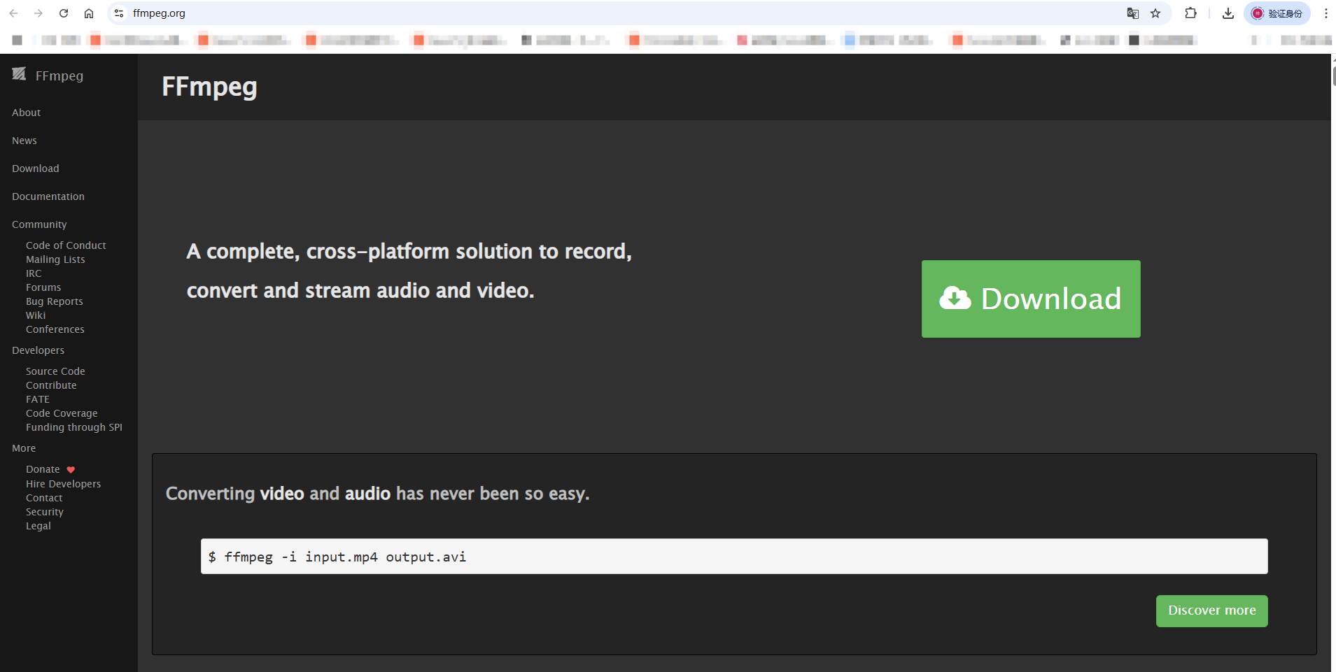Open Funding through SPI link
The image size is (1336, 672).
74,427
